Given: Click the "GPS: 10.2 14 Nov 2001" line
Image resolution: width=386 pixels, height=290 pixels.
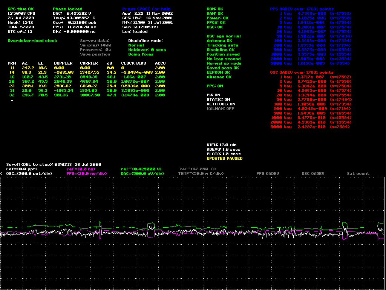Looking at the screenshot, I should [147, 18].
